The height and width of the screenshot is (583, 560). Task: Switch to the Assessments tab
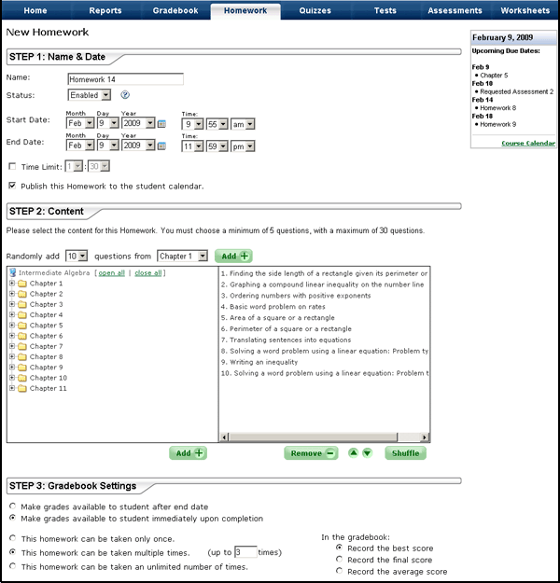pos(455,10)
